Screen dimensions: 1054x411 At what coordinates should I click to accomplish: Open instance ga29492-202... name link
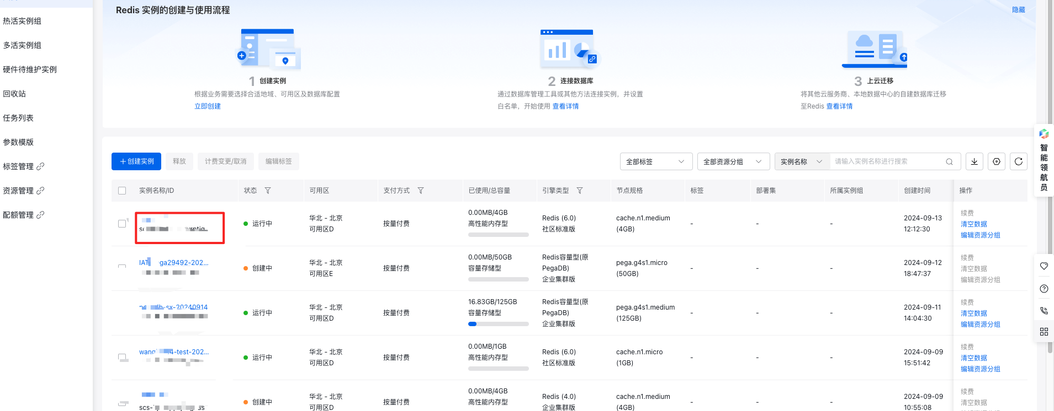[174, 263]
